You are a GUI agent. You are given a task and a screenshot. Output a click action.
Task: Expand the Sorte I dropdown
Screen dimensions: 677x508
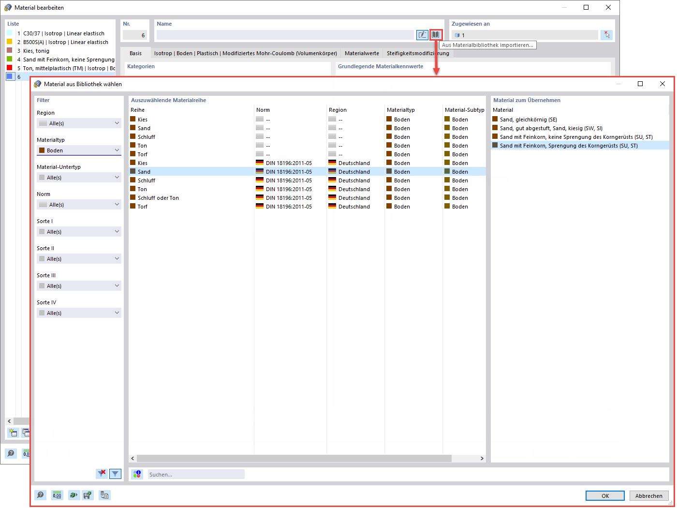pyautogui.click(x=79, y=232)
